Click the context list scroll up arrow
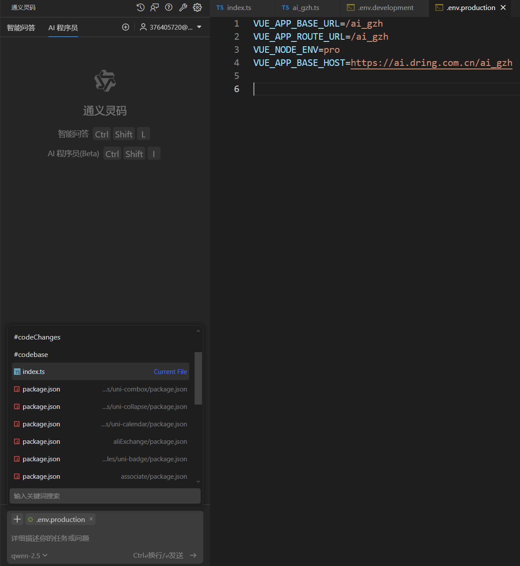Image resolution: width=520 pixels, height=566 pixels. [198, 331]
